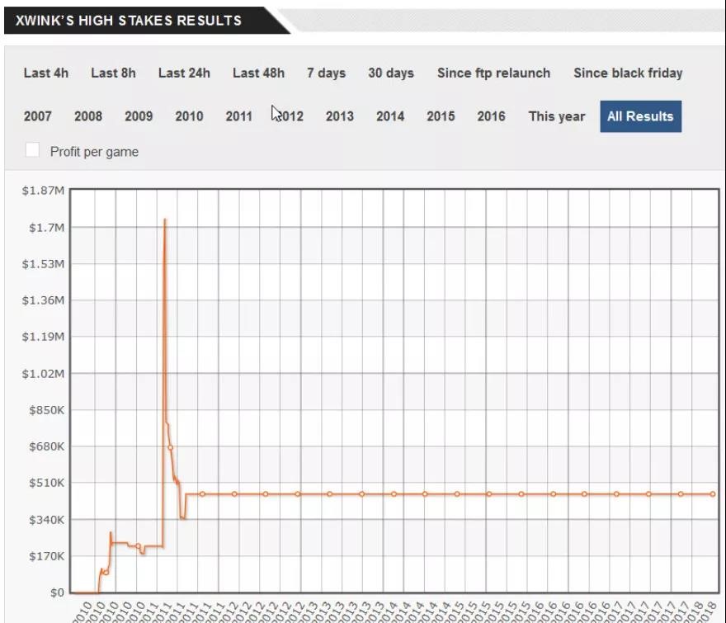Open This year results
The width and height of the screenshot is (726, 623).
coord(557,116)
